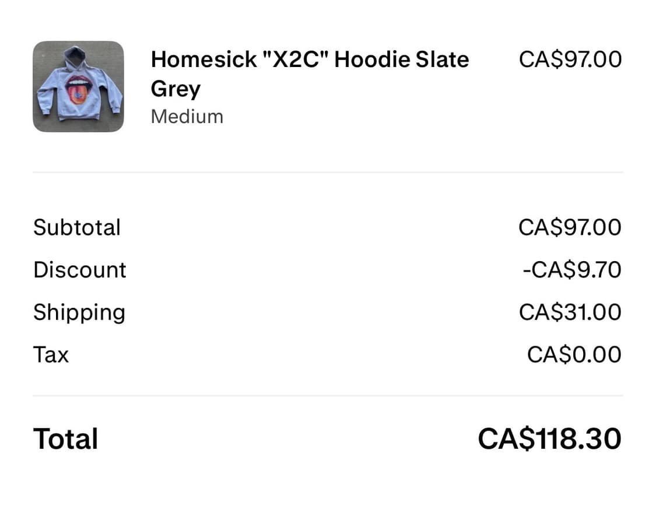Select the discount amount -CA$9.70
Viewport: 656px width, 506px height.
[x=571, y=270]
